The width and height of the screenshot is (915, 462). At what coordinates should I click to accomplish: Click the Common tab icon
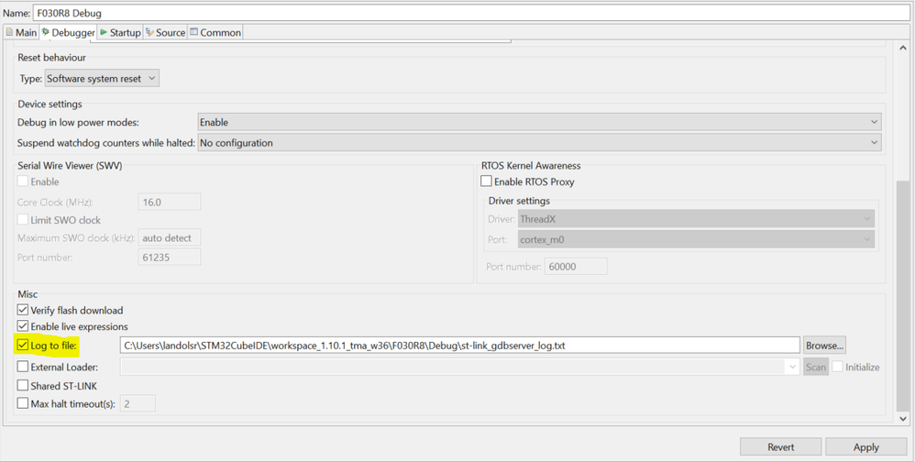click(193, 32)
